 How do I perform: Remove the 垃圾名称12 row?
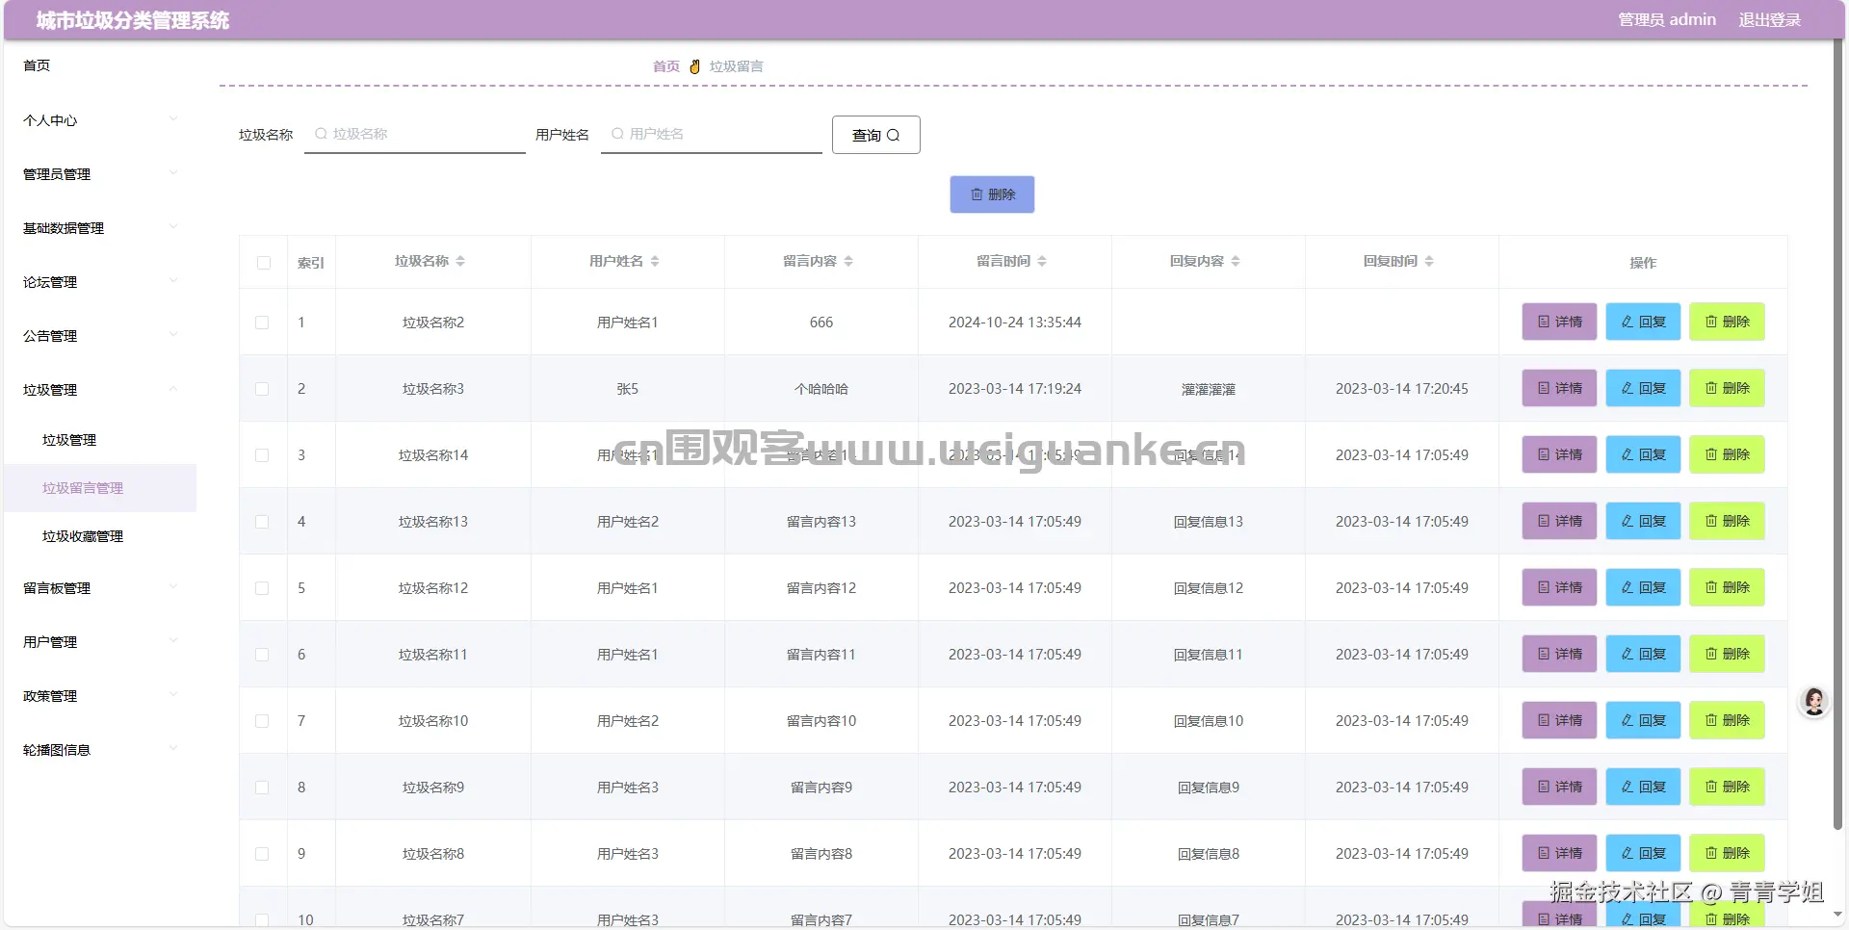click(1727, 587)
